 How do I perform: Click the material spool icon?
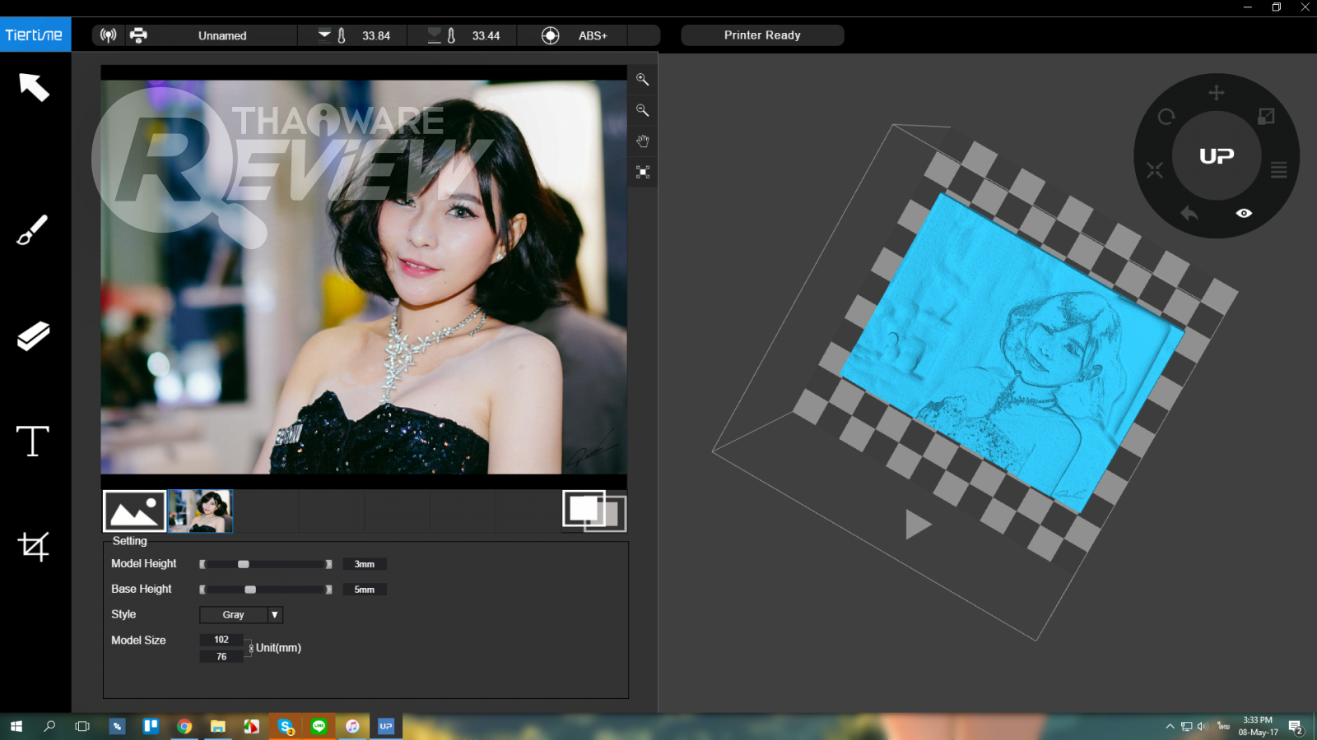[x=551, y=35]
